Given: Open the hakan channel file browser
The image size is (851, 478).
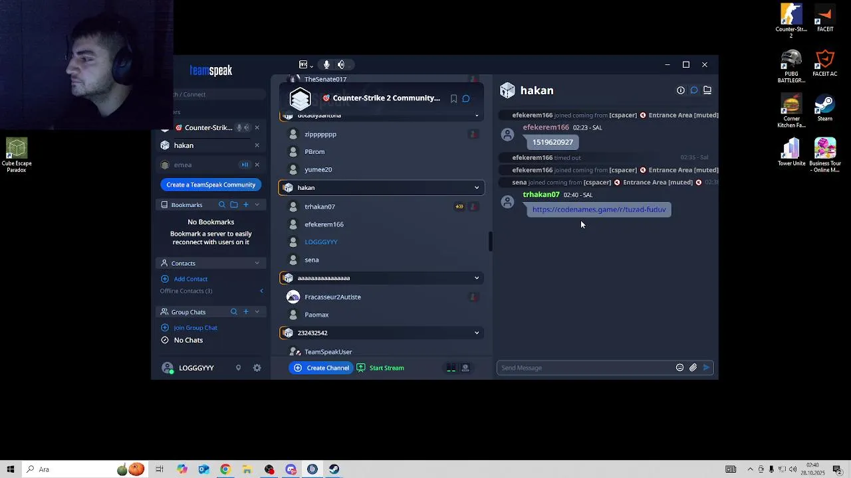Looking at the screenshot, I should [707, 90].
